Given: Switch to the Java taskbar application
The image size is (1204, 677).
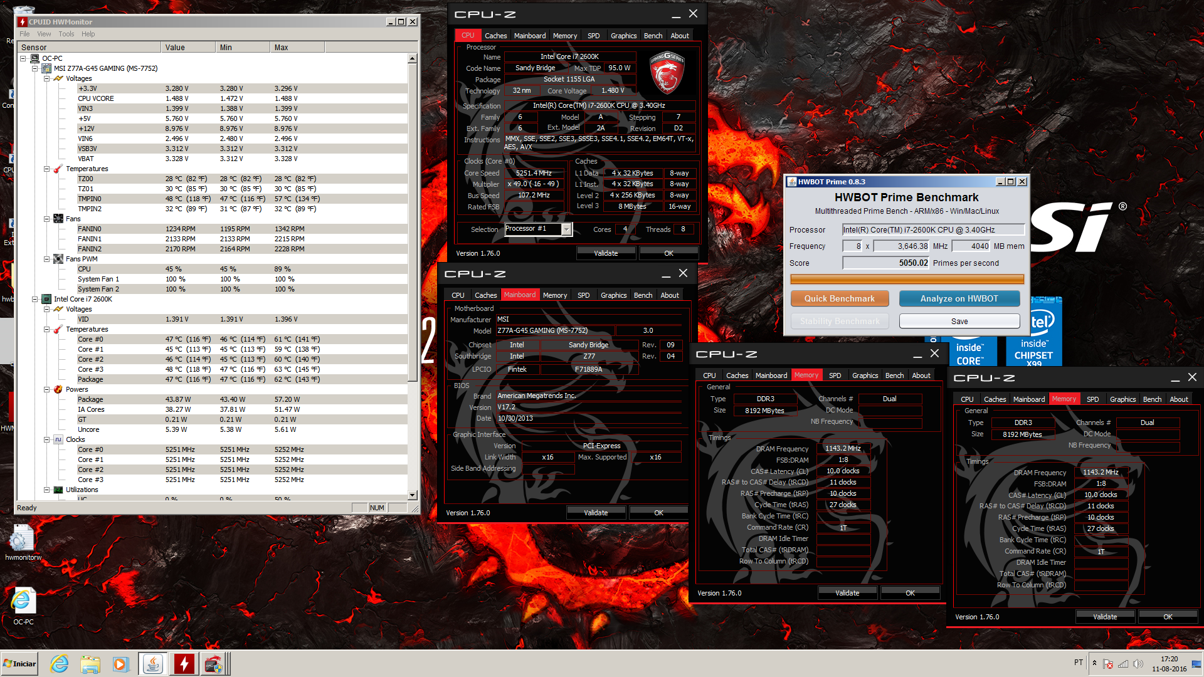Looking at the screenshot, I should coord(153,664).
